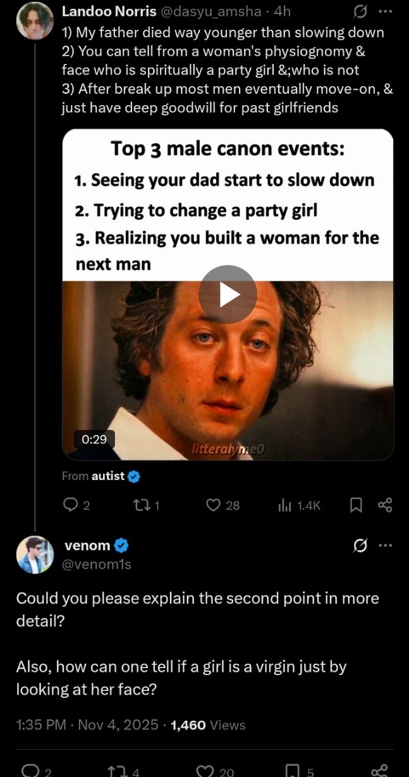Bookmark Landoo Norris's post
409x777 pixels.
coord(356,505)
